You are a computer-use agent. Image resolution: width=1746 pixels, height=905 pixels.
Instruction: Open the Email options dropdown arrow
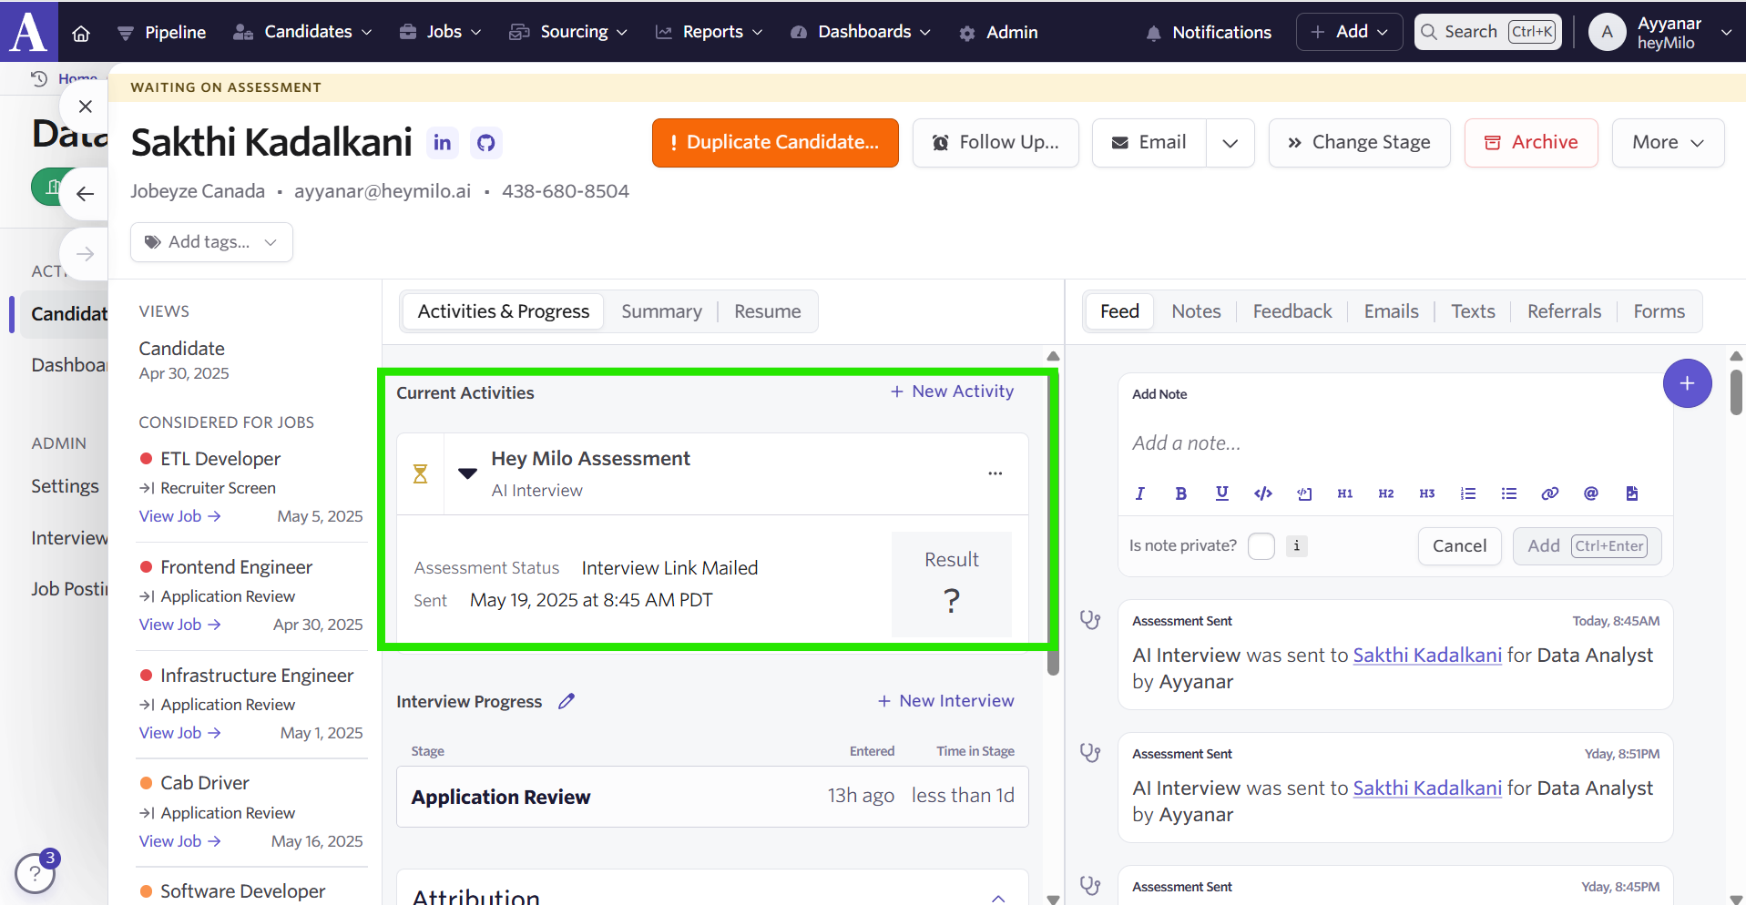click(1230, 143)
